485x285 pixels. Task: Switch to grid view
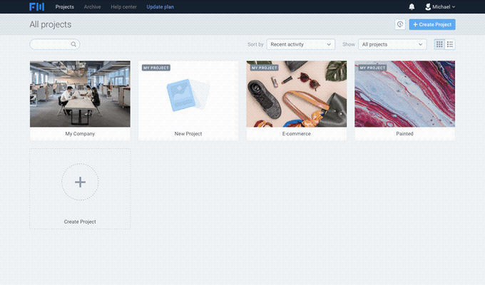click(439, 44)
